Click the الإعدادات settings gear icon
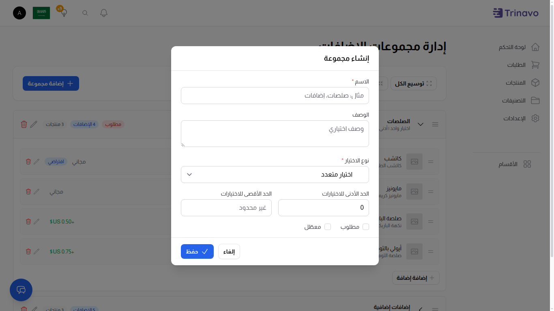554x311 pixels. coord(535,118)
